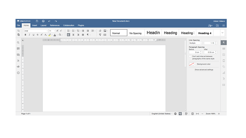Image resolution: width=246 pixels, height=138 pixels.
Task: Open About info icon in sidebar
Action: (18, 73)
